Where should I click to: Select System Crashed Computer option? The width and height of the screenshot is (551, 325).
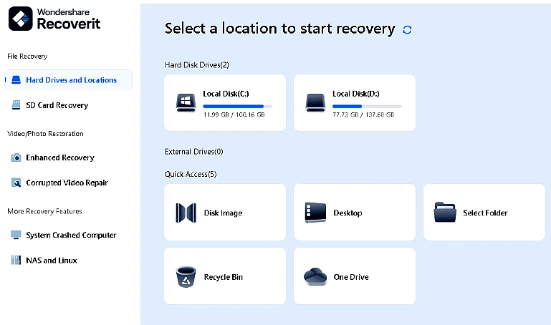71,235
